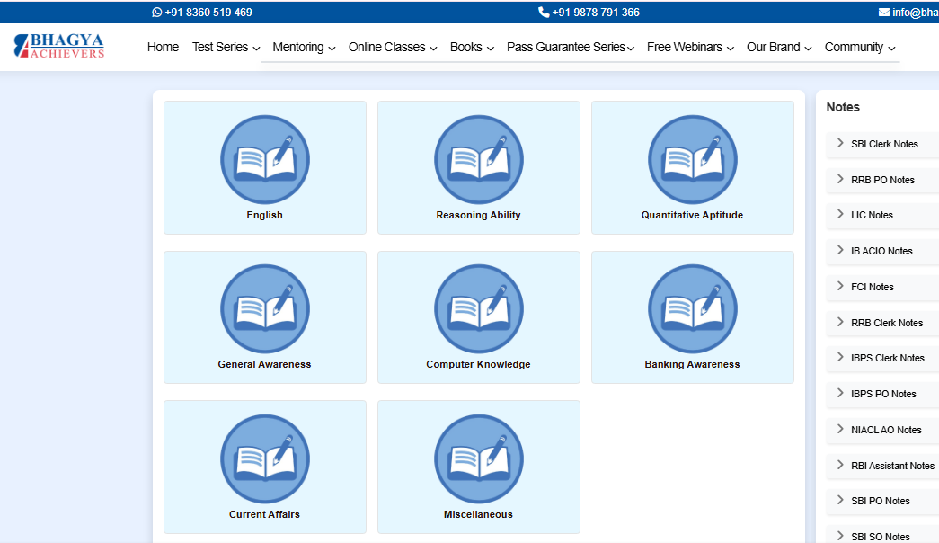
Task: Click the Current Affairs book icon
Action: 264,459
